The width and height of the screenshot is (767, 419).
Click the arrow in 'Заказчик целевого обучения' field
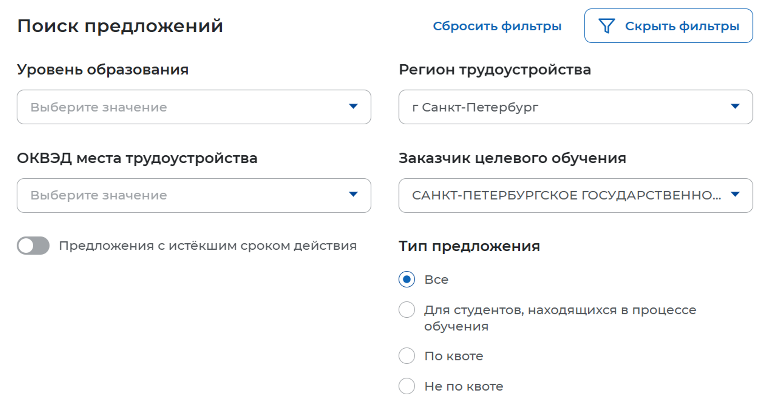pyautogui.click(x=735, y=195)
